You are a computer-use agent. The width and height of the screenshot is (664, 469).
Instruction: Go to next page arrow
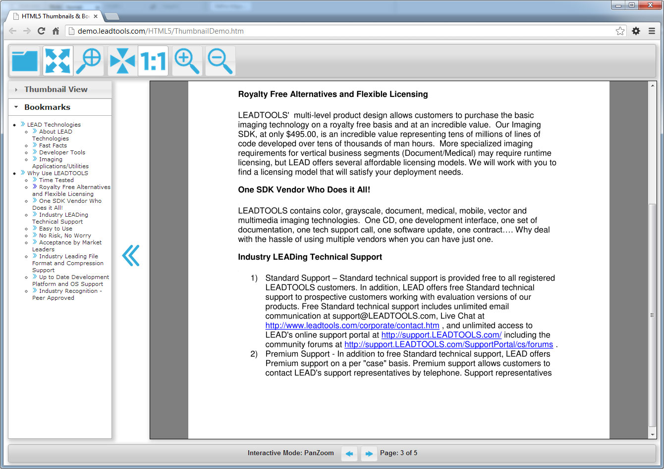(369, 453)
